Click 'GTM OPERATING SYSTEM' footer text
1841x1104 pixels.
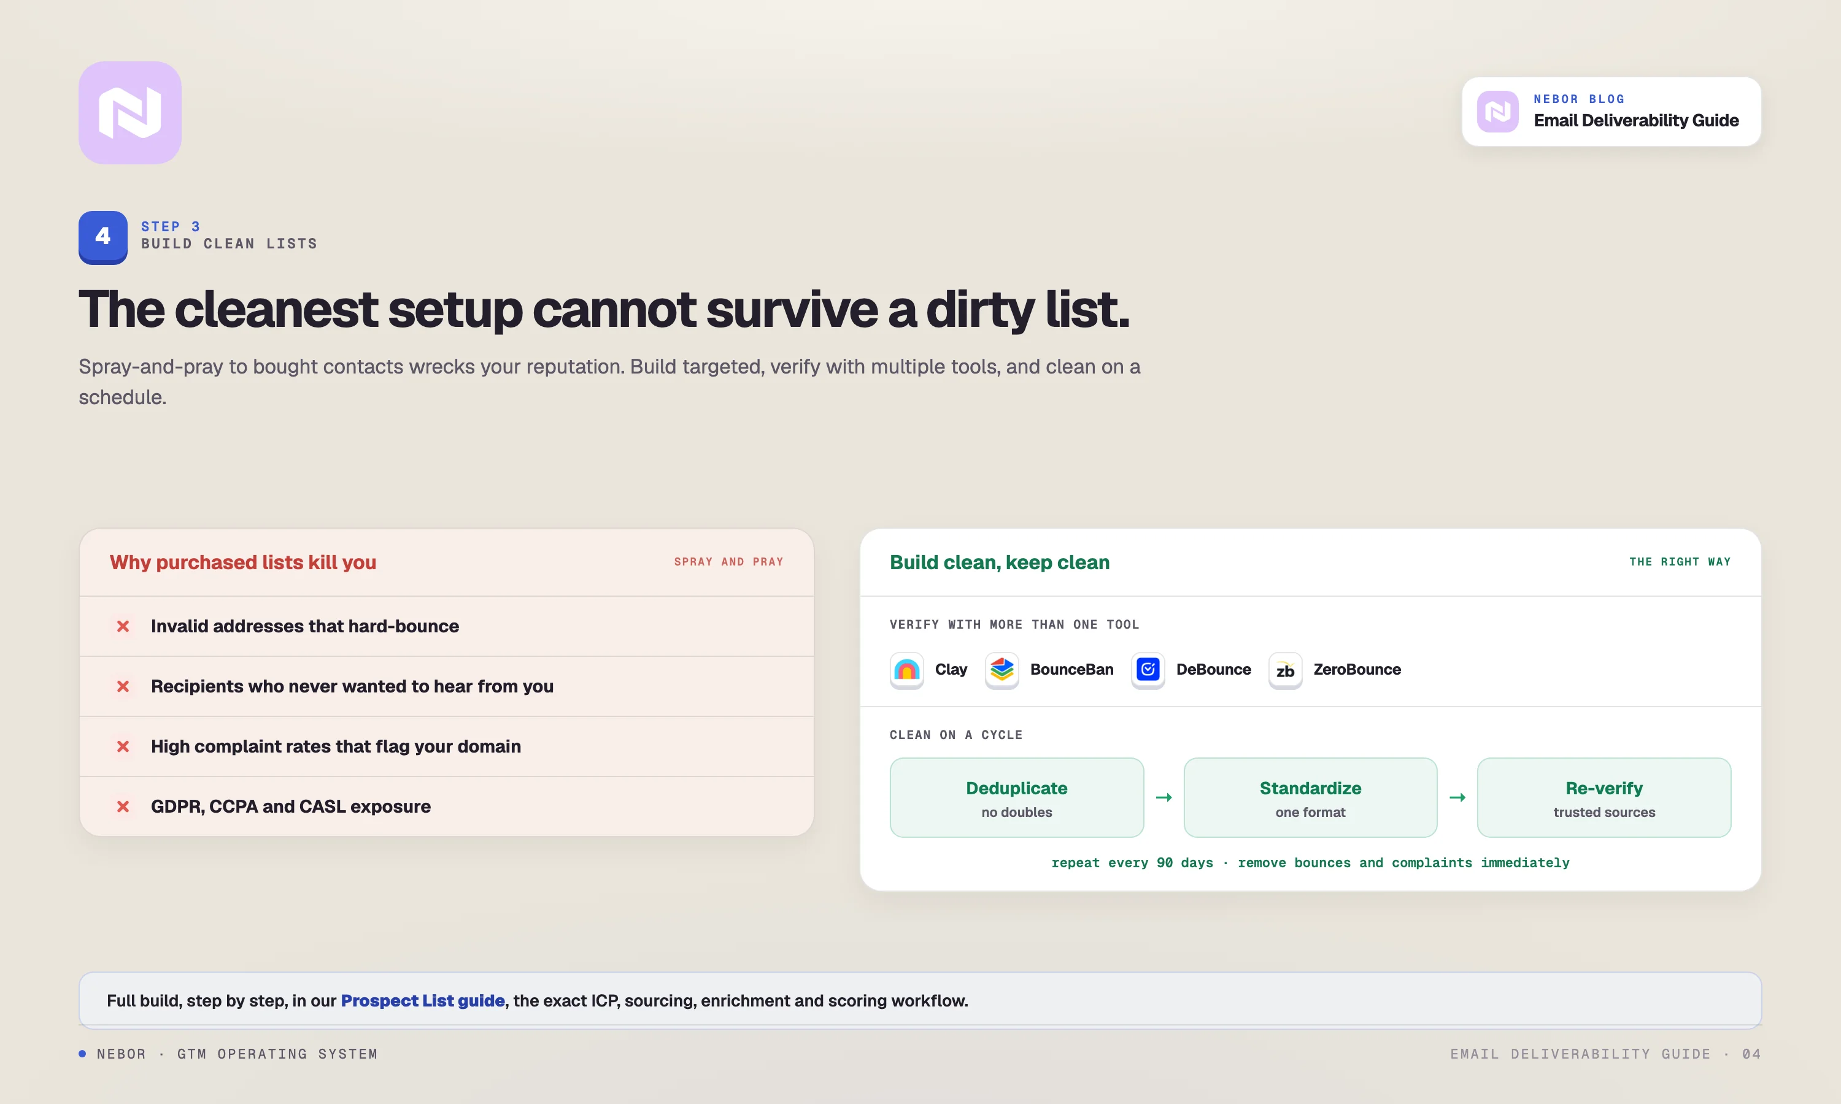277,1054
